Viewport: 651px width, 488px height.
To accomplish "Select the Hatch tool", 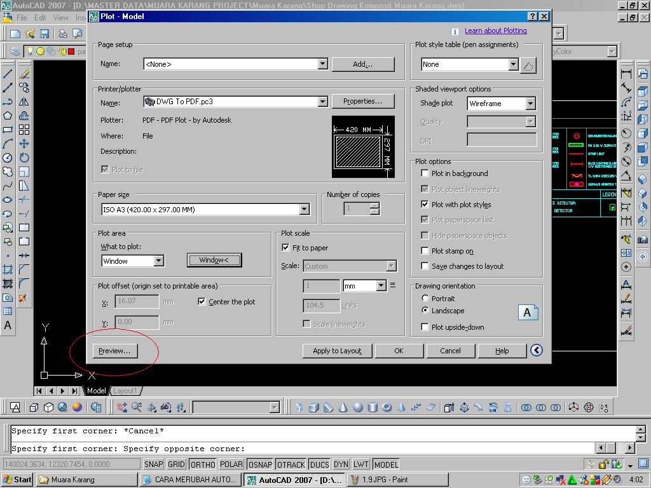I will pyautogui.click(x=8, y=269).
